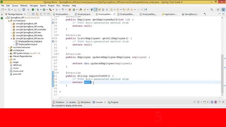Open Package Explorer view menu dots

(x=41, y=14)
